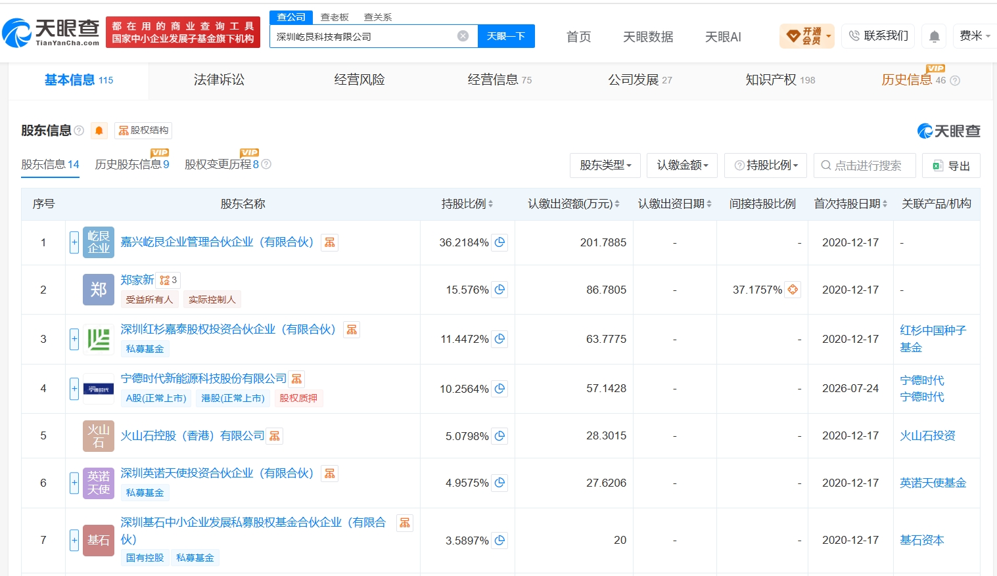997x576 pixels.
Task: Focus the 点击进行搜索 shareholder search field
Action: click(x=864, y=166)
